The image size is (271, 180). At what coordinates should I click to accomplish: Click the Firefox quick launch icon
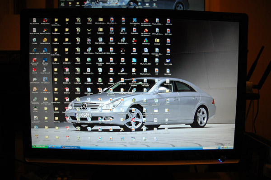[52, 147]
